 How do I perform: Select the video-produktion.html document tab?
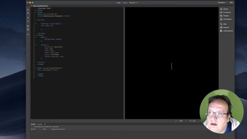40,6
